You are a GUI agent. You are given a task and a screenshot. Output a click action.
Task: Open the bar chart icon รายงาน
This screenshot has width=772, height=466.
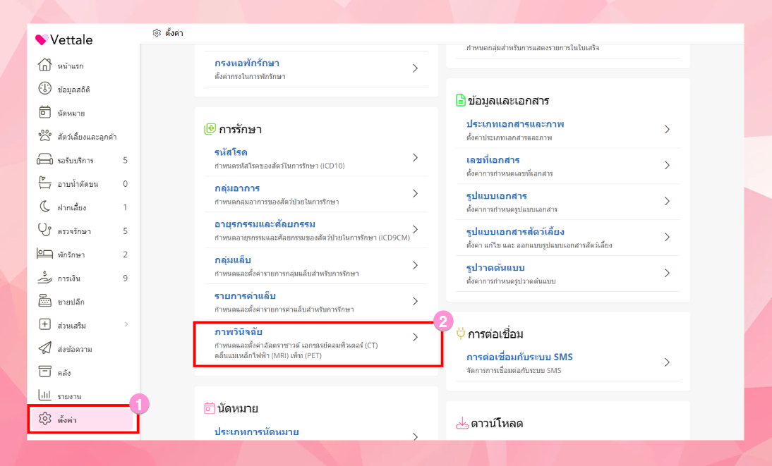click(x=44, y=396)
